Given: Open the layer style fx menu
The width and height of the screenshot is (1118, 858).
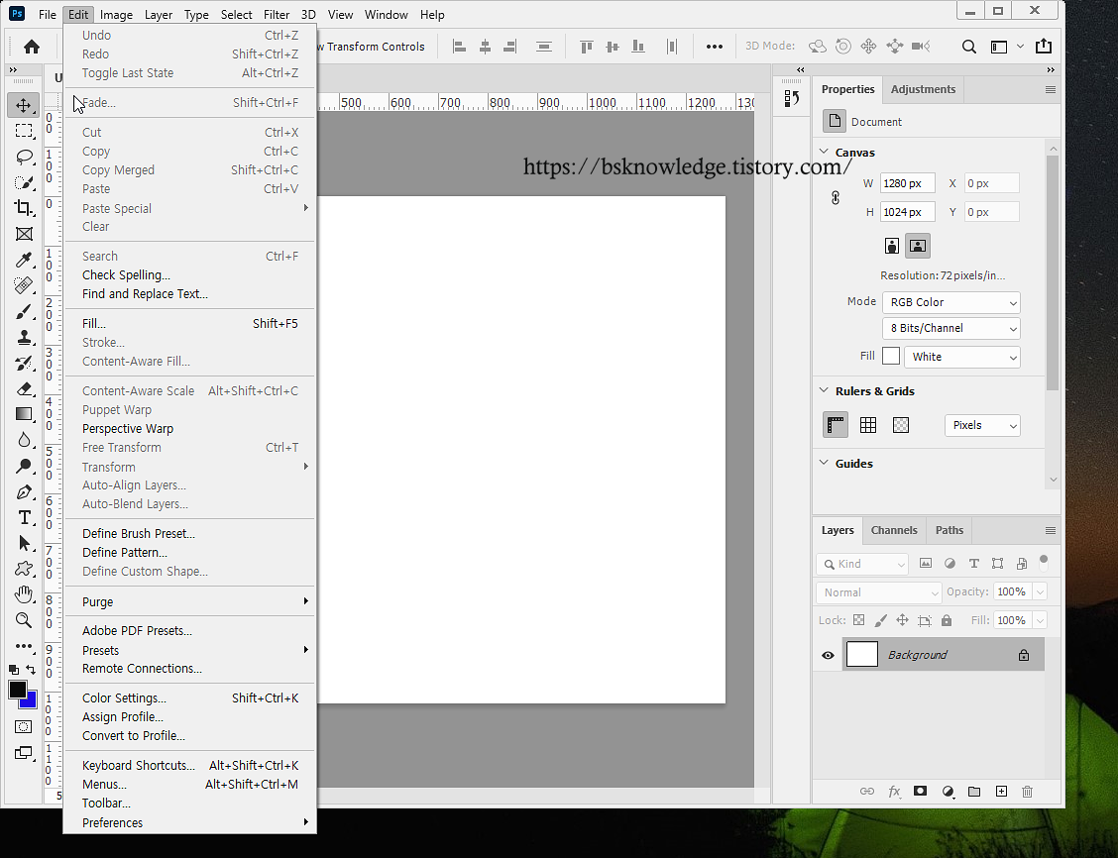Looking at the screenshot, I should 894,791.
